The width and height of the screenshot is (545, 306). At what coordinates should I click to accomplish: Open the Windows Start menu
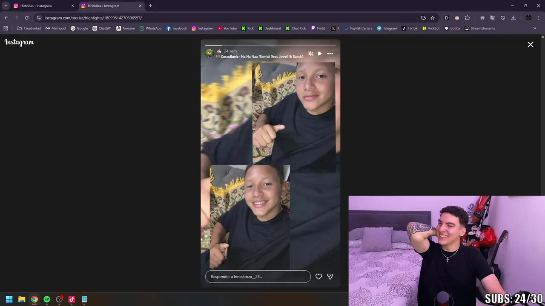9,299
